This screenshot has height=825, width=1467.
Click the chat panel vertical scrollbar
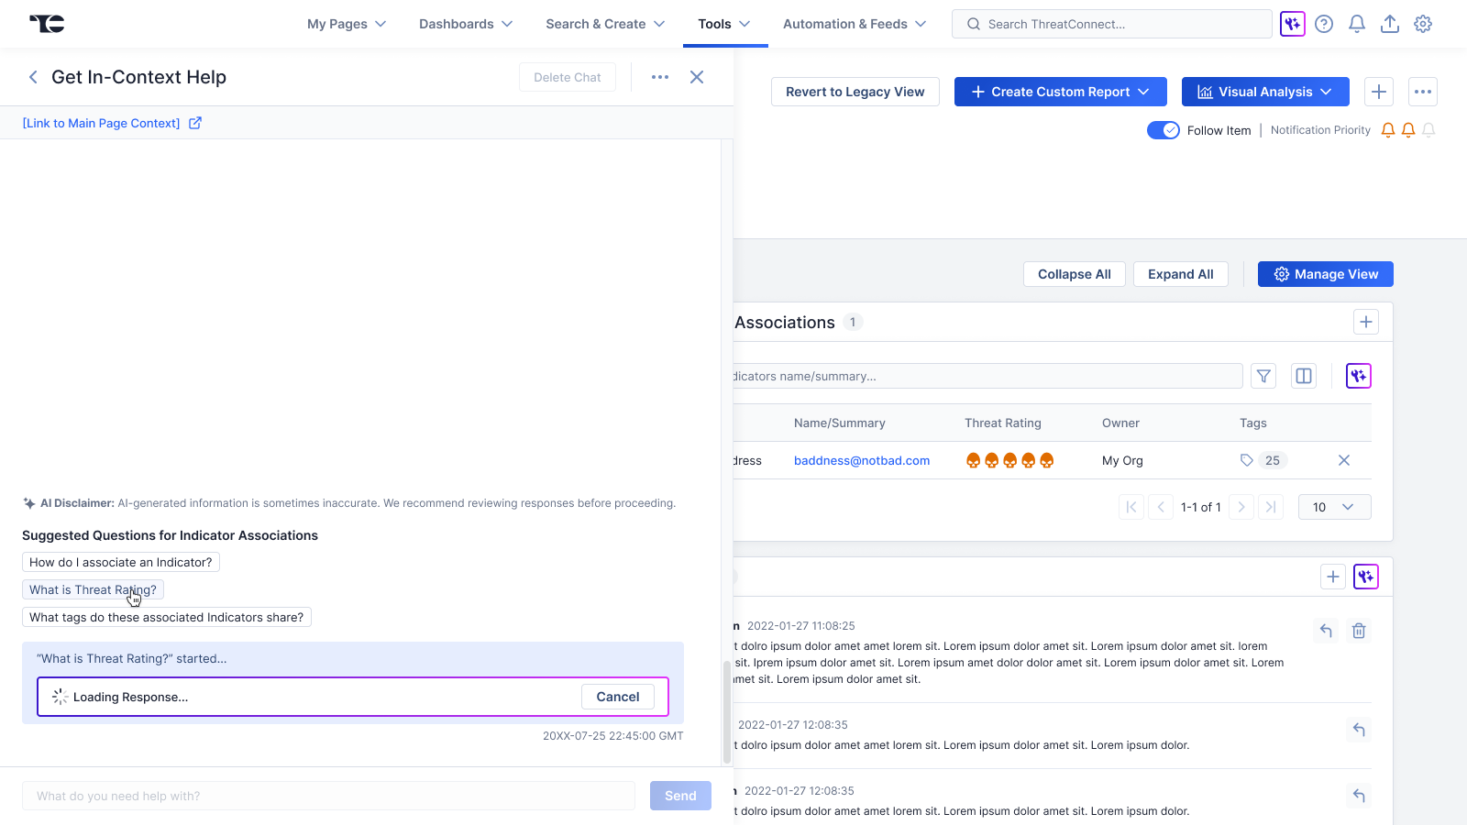[x=727, y=711]
